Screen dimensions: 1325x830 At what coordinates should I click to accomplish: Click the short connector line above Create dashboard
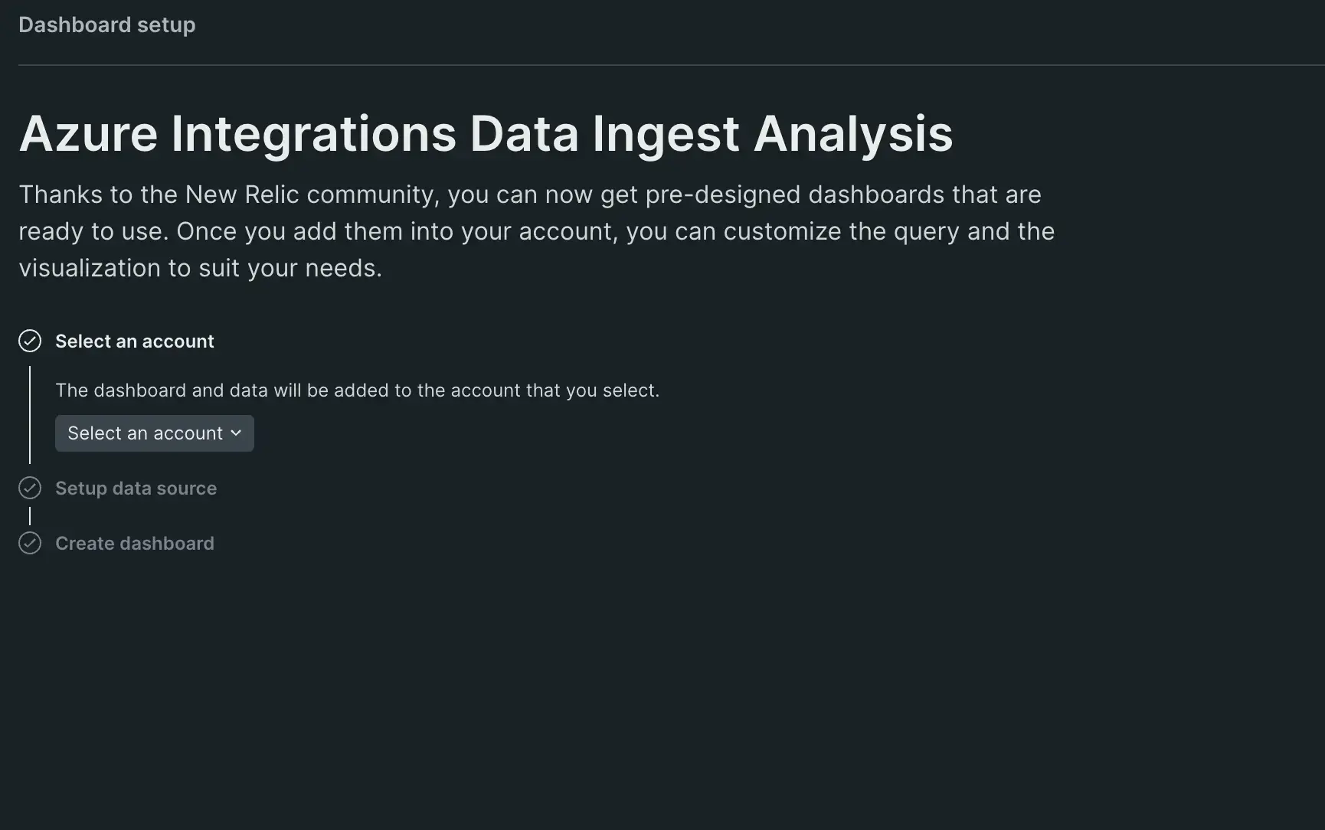(30, 515)
